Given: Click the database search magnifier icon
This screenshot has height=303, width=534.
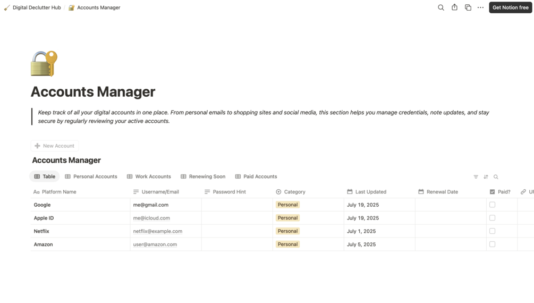Looking at the screenshot, I should point(496,176).
